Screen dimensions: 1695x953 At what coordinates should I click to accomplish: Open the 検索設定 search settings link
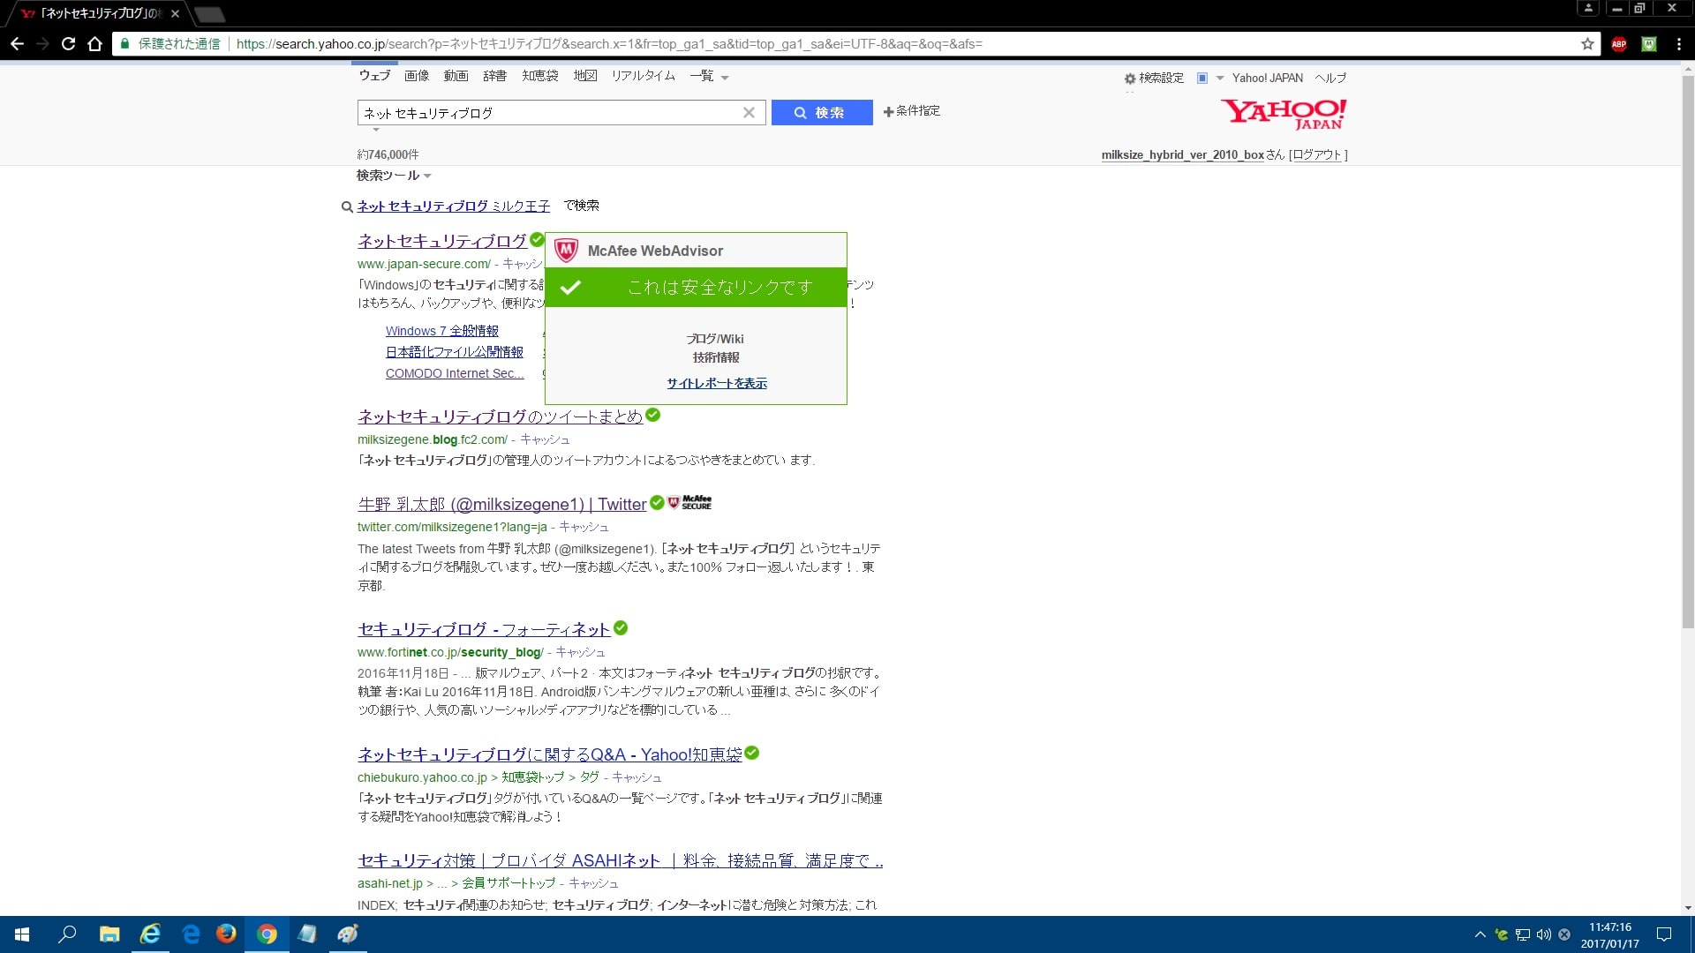pyautogui.click(x=1161, y=78)
